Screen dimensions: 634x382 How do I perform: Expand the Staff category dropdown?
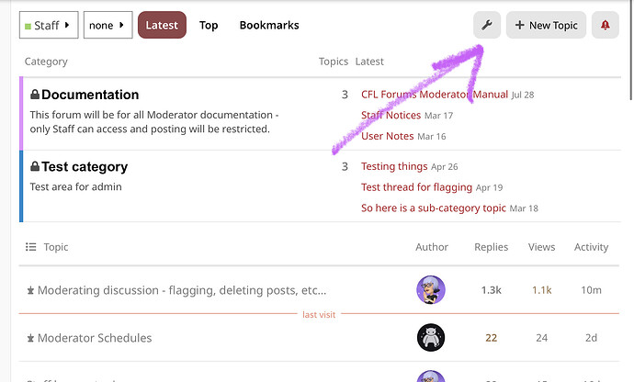[49, 25]
